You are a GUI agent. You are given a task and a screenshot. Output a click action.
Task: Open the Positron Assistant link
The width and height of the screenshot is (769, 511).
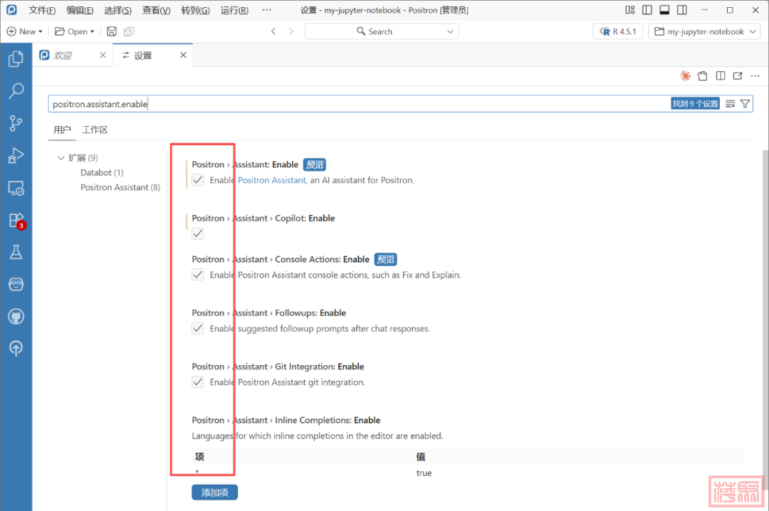coord(272,180)
